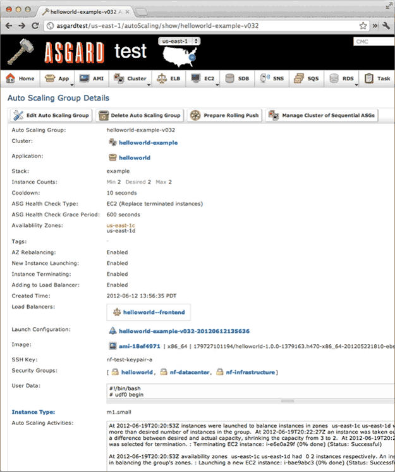395x472 pixels.
Task: Open the us-east-1 region dropdown
Action: coord(179,41)
